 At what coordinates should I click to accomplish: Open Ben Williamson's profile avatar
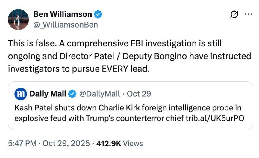[x=17, y=19]
